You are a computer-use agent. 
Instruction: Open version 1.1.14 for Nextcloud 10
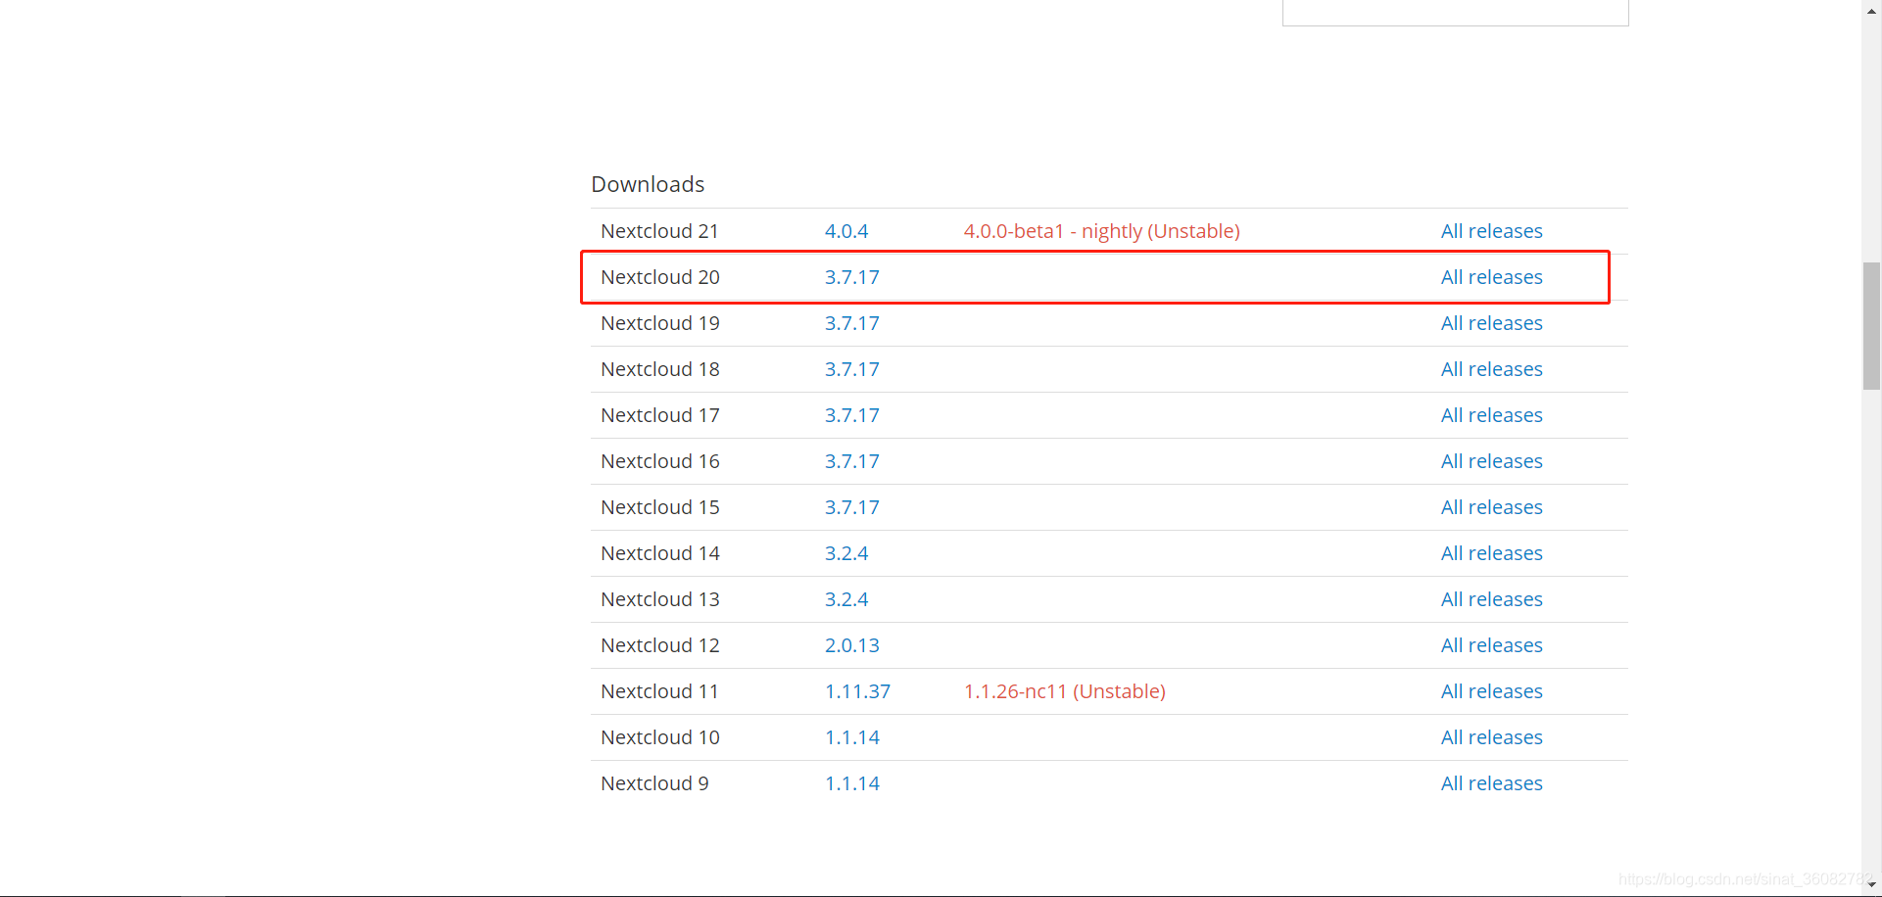[x=851, y=737]
